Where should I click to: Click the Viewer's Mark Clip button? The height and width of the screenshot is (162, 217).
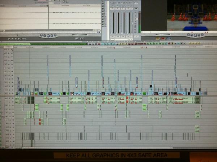click(13, 39)
